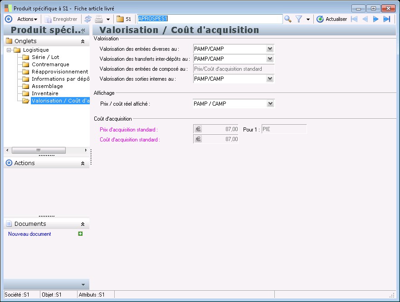Click the S1 folder icon in toolbar
This screenshot has width=400, height=302.
pos(120,19)
